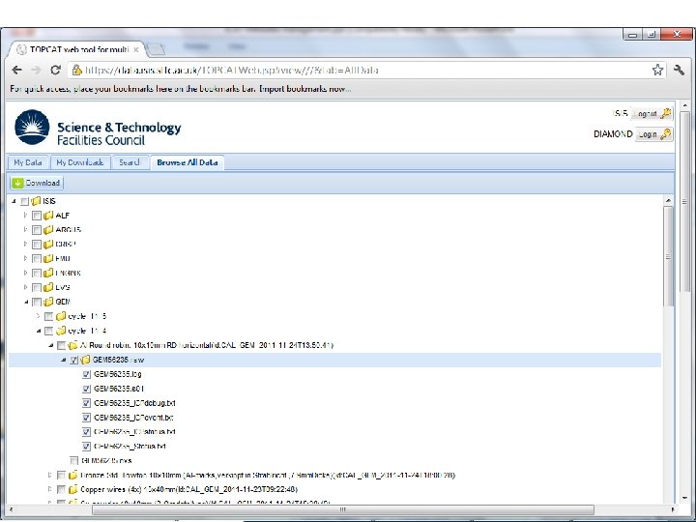Click the EMU folder icon
696x522 pixels.
(48, 259)
